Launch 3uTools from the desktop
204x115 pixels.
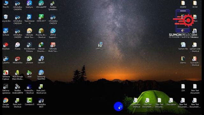click(x=6, y=32)
